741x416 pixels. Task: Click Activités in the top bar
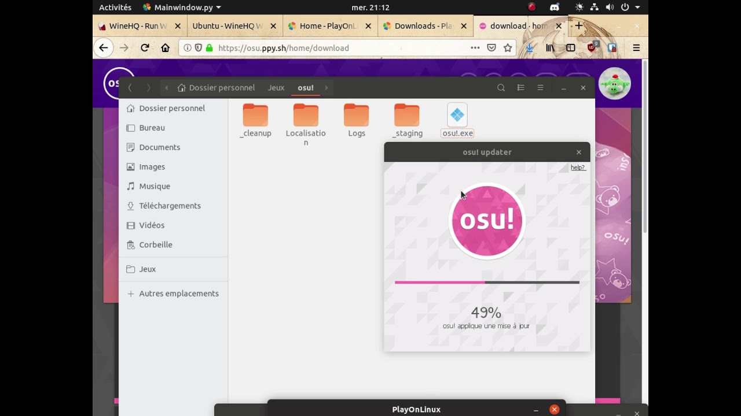[115, 8]
